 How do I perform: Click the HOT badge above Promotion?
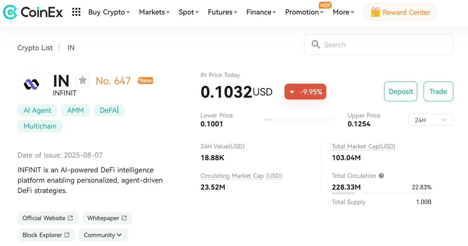tap(325, 5)
